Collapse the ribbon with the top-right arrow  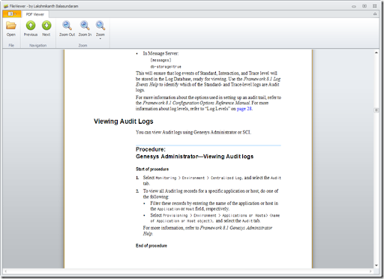point(375,14)
